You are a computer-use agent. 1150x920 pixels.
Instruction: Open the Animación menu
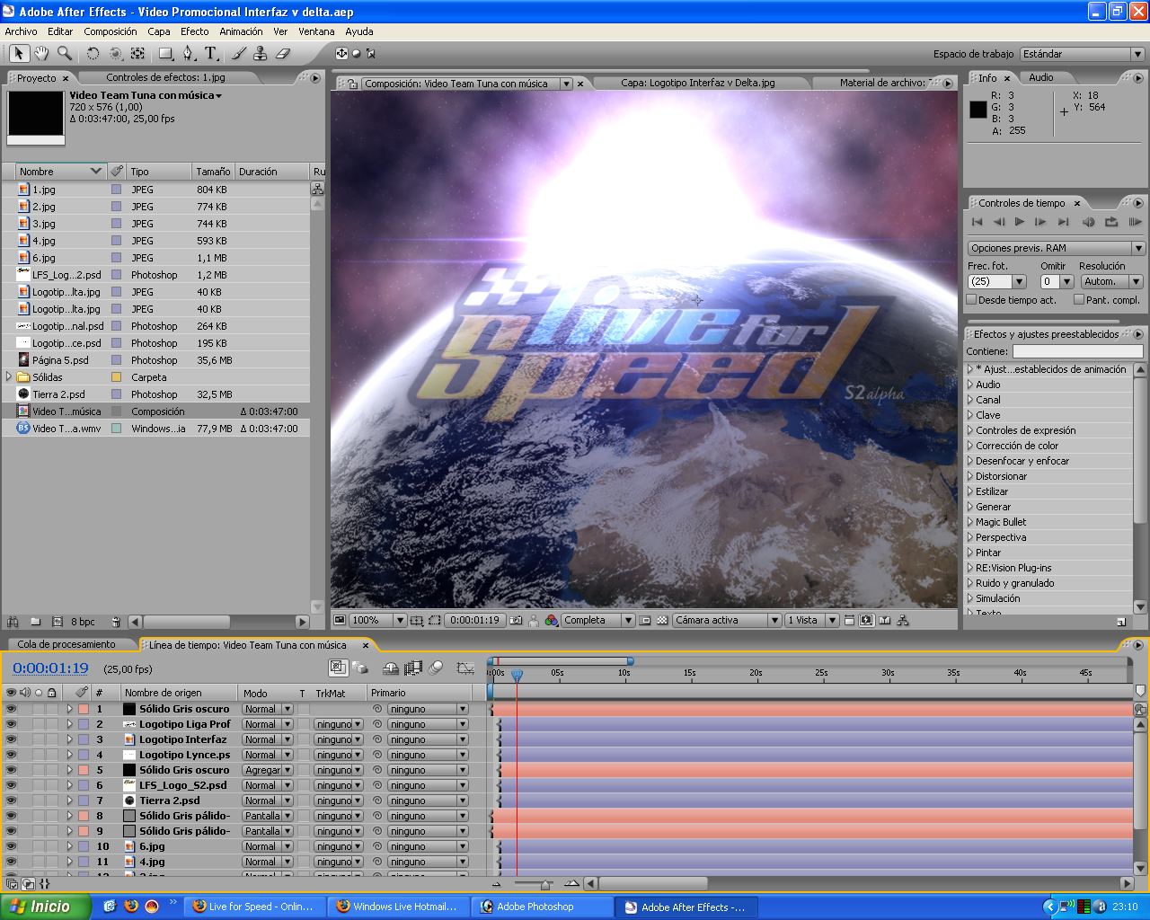[x=242, y=31]
